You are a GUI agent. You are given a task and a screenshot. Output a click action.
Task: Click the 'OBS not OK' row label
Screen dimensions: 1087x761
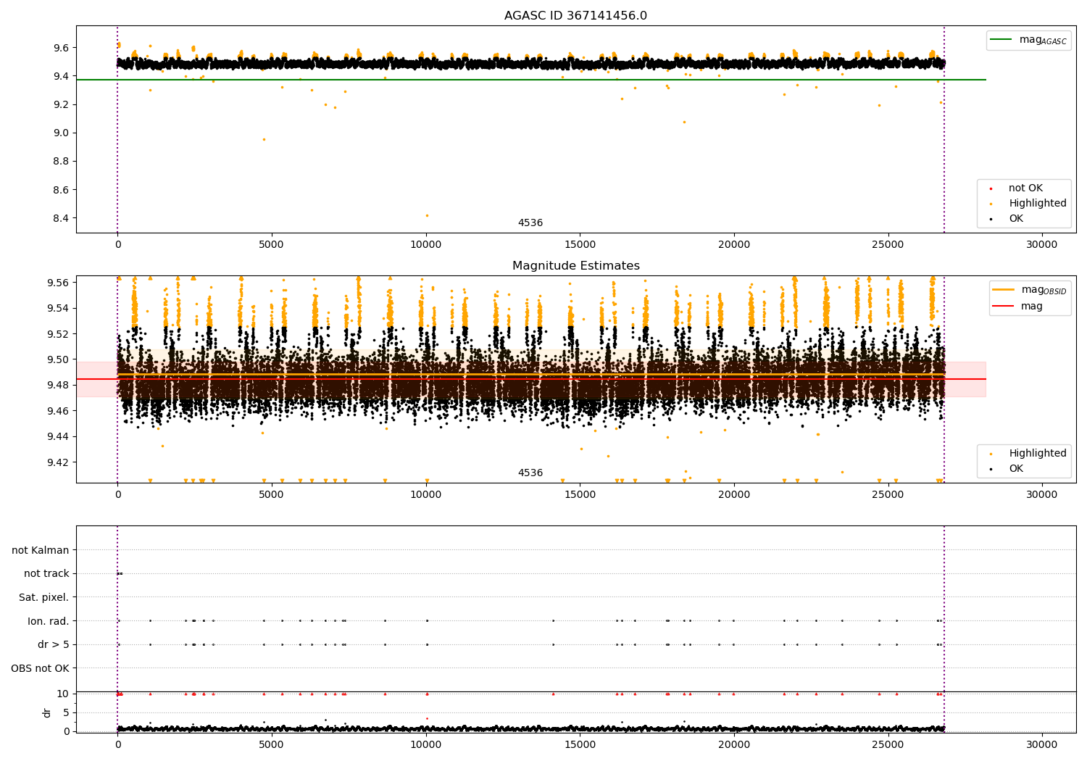point(40,668)
